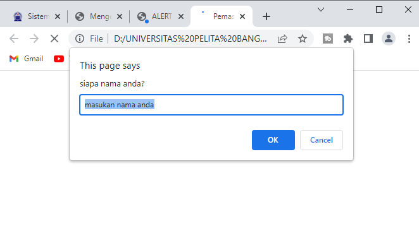Open the TubeBuddy extension icon
419x231 pixels.
click(328, 39)
